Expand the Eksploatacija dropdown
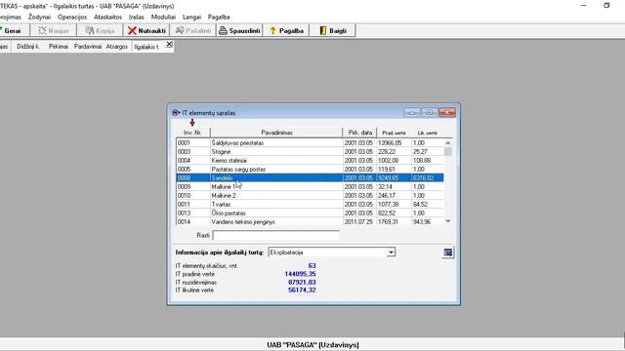Image resolution: width=625 pixels, height=351 pixels. pyautogui.click(x=391, y=253)
